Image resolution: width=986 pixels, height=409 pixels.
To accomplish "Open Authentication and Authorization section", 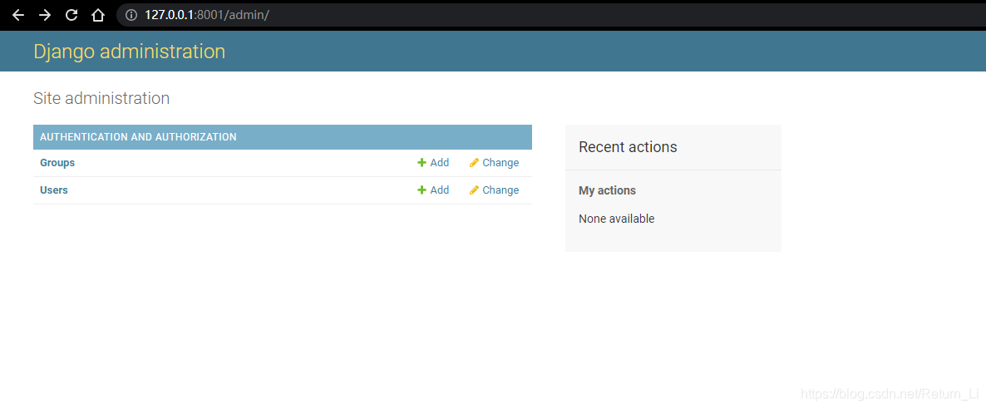I will (x=138, y=136).
